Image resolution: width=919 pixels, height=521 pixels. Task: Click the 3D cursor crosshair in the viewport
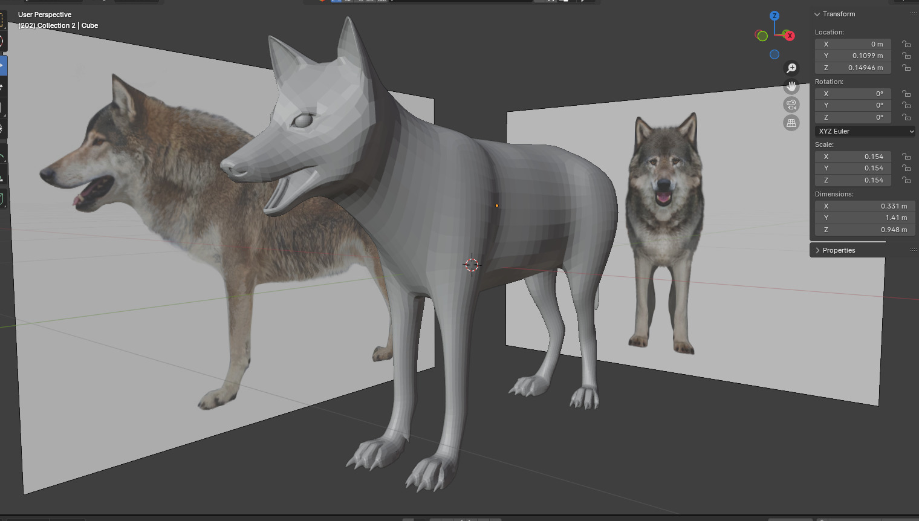472,265
